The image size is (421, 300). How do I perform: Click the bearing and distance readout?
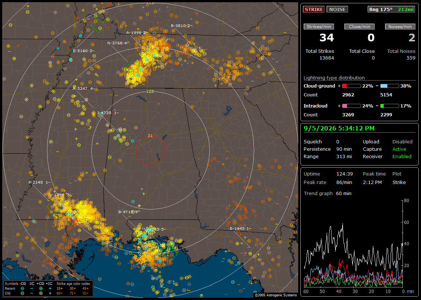(391, 9)
